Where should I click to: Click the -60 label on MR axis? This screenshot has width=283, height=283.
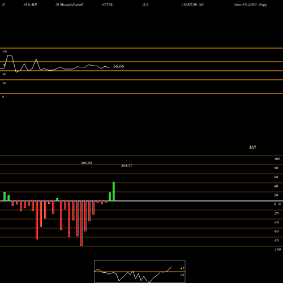click(276, 231)
